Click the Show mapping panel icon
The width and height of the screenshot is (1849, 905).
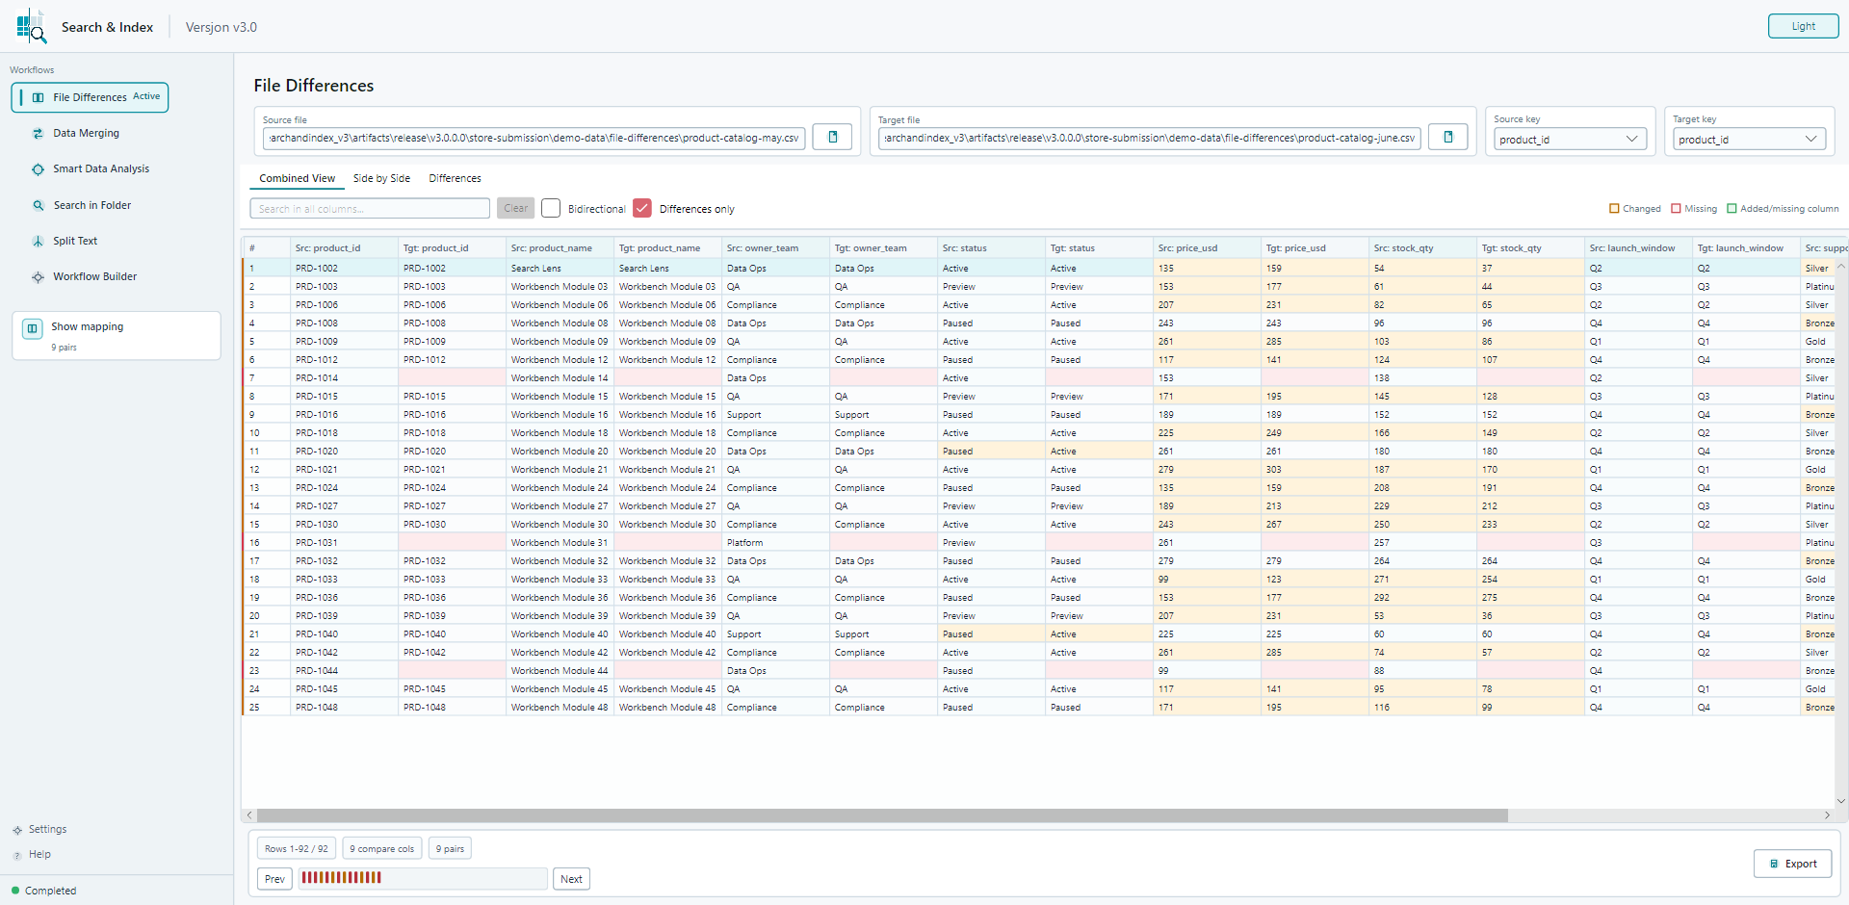click(32, 328)
